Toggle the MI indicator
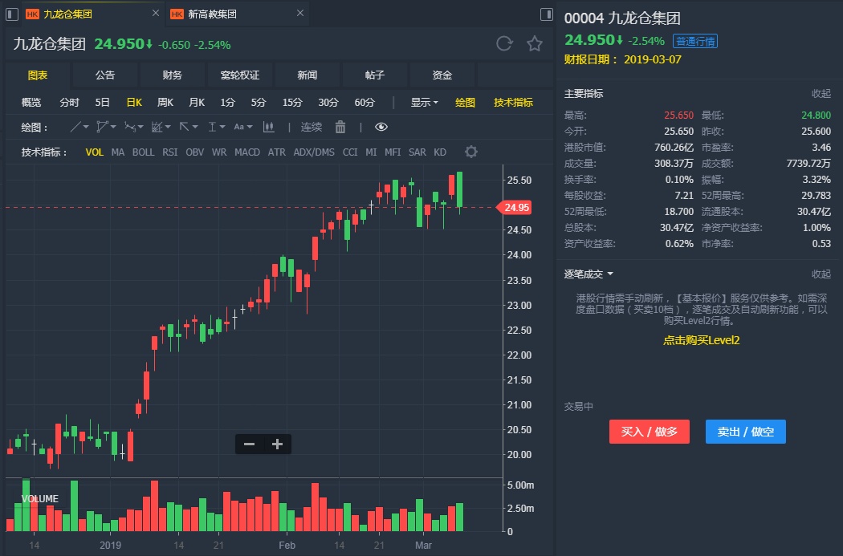 point(371,152)
